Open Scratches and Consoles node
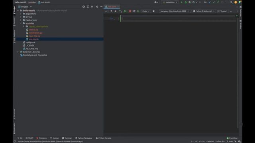 point(35,55)
